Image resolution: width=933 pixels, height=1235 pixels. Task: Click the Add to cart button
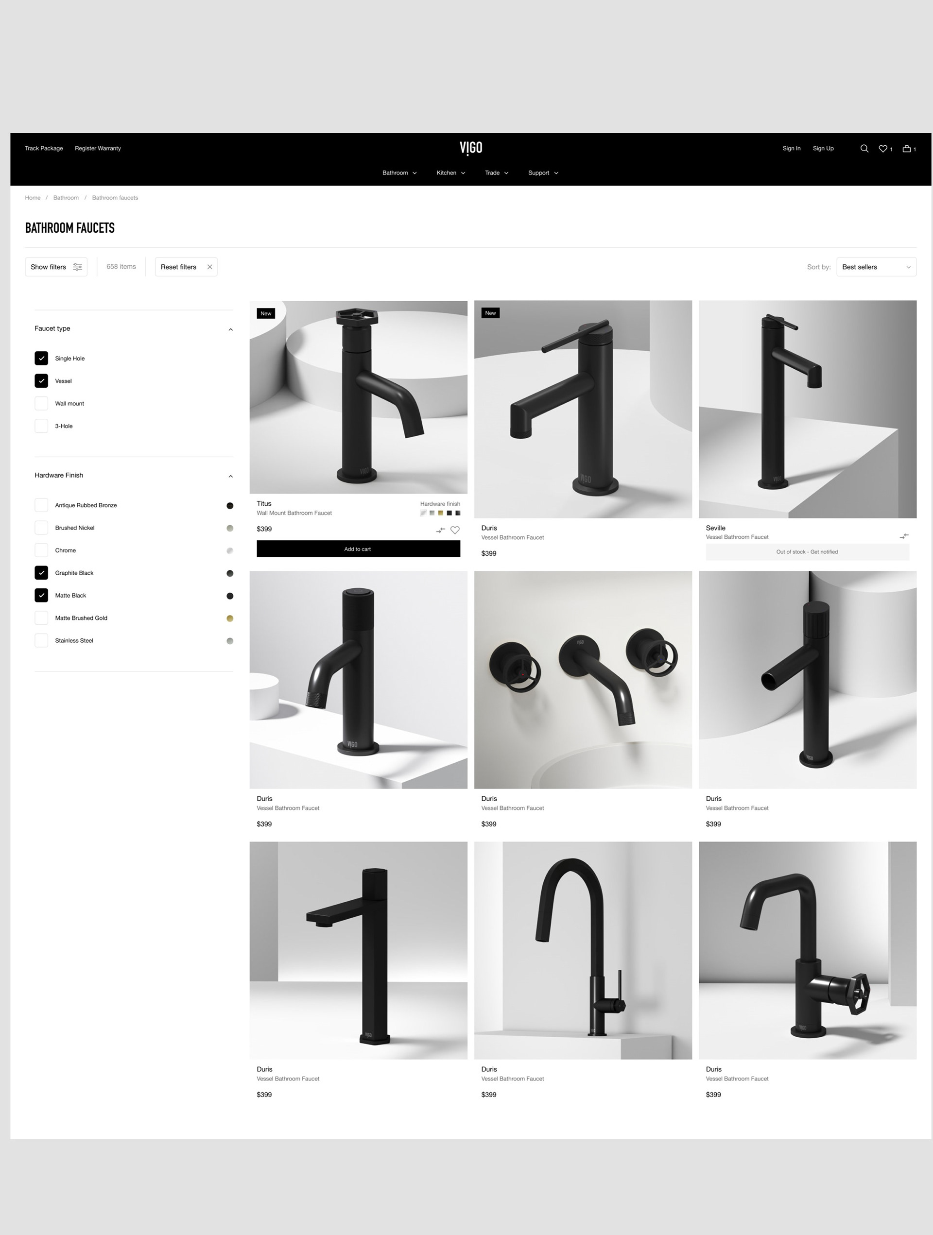click(358, 549)
